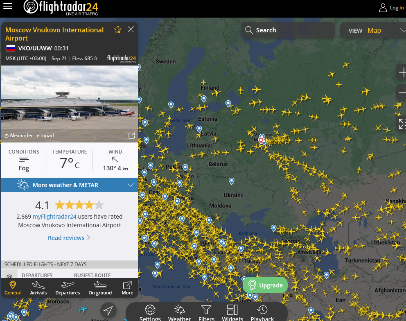Image resolution: width=406 pixels, height=321 pixels.
Task: Open the On ground tab
Action: pyautogui.click(x=100, y=288)
